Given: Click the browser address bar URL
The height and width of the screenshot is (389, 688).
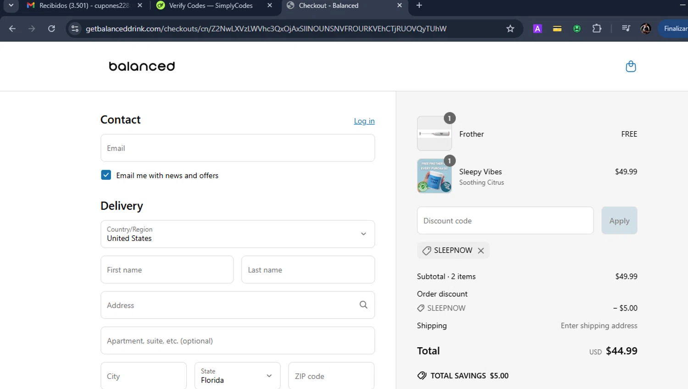Looking at the screenshot, I should pos(266,29).
